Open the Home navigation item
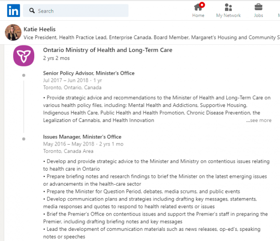Image resolution: width=280 pixels, height=241 pixels. 198,10
